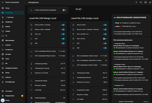Click the Температура Mangr thermometer icon
Screen dimensions: 152x103
[31, 64]
